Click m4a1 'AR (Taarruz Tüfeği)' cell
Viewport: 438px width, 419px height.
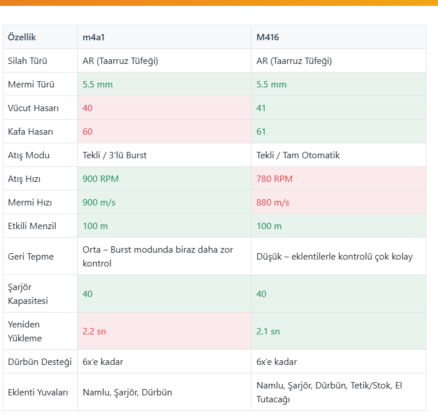pyautogui.click(x=164, y=60)
